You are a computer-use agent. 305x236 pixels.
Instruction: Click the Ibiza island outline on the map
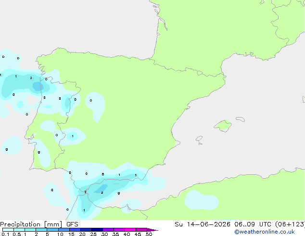pyautogui.click(x=199, y=139)
